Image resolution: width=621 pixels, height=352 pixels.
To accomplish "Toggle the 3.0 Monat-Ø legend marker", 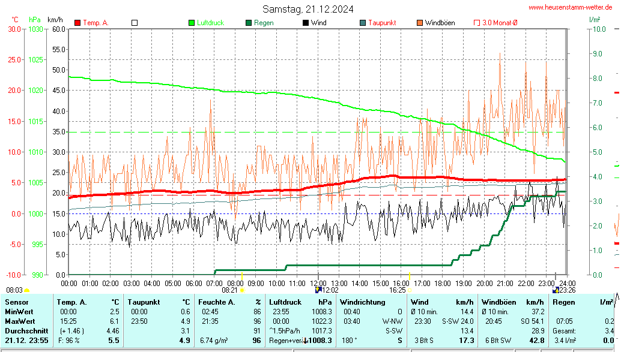I will (477, 23).
